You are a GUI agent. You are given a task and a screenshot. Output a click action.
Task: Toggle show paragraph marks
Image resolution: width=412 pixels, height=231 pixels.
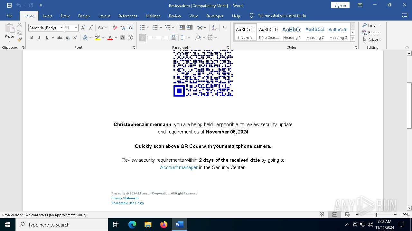click(x=224, y=28)
